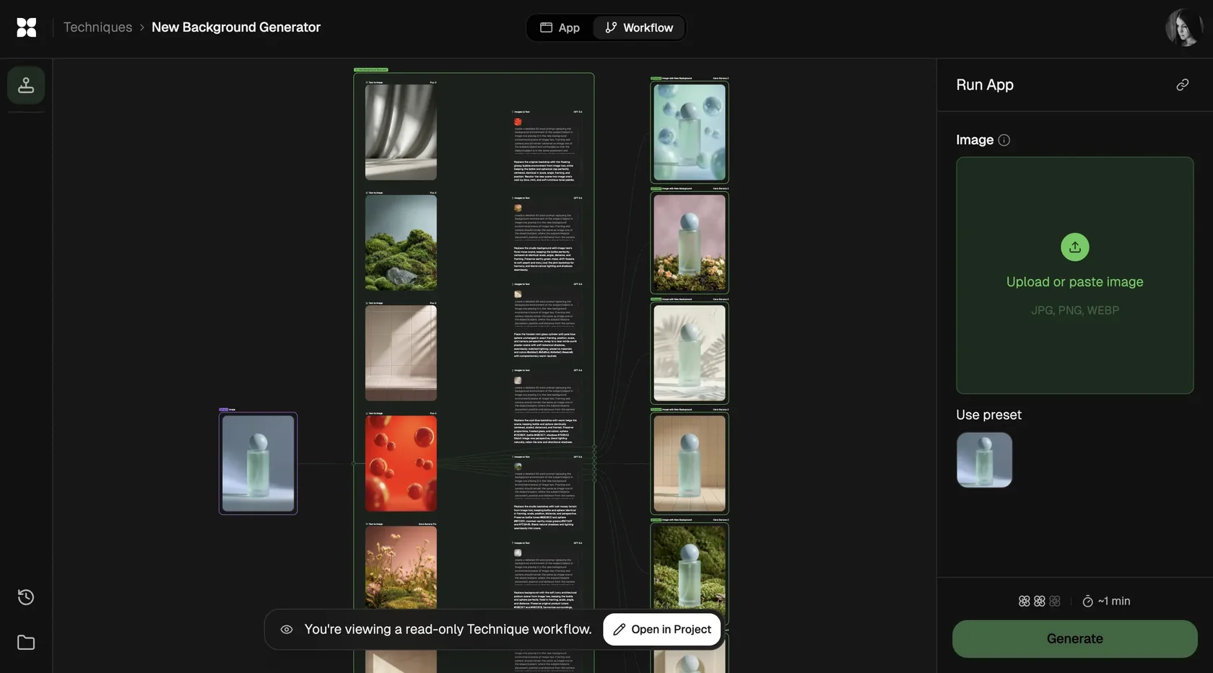This screenshot has width=1213, height=673.
Task: Select the bottle preset thumbnail
Action: 984,460
